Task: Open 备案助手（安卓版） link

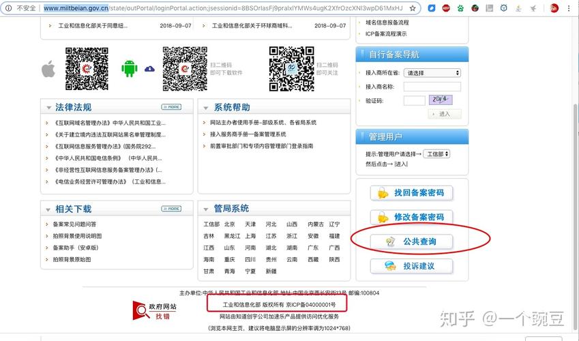Action: click(76, 248)
